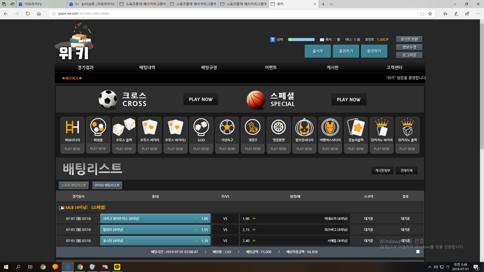Expand the hidden system tray icons
This screenshot has height=272, width=484.
tap(430, 267)
